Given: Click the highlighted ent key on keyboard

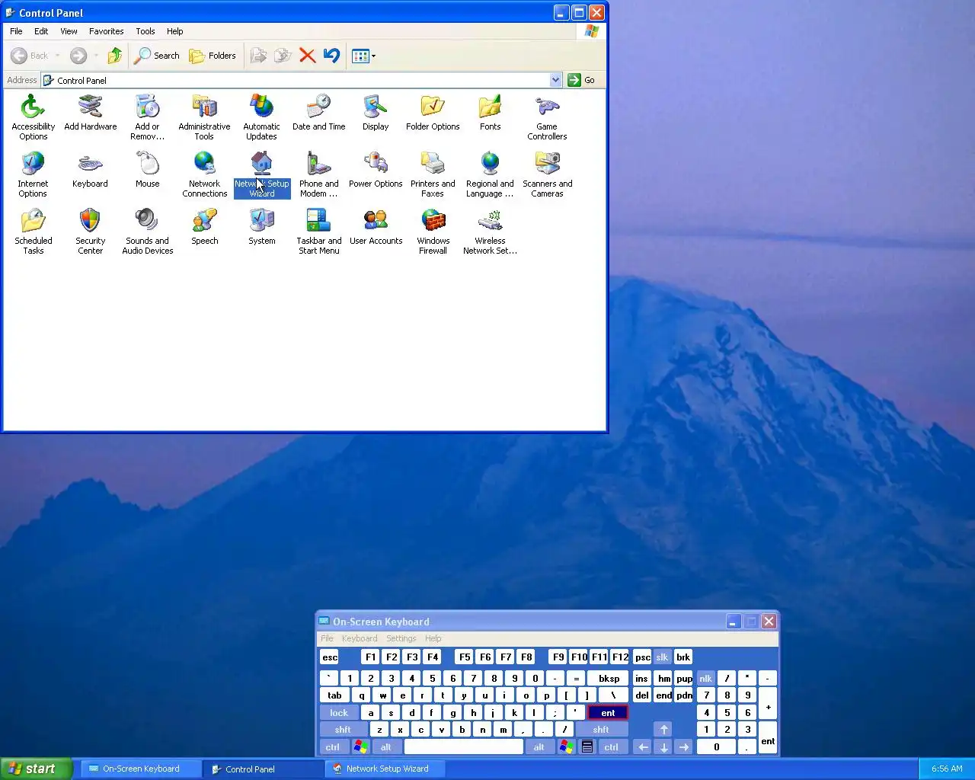Looking at the screenshot, I should pos(608,713).
